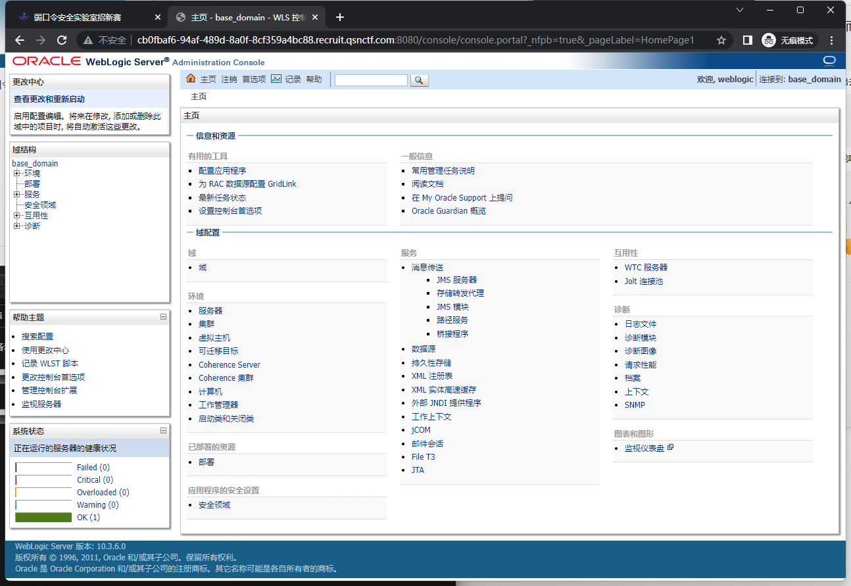Open the 域 link under 域配置

point(203,268)
